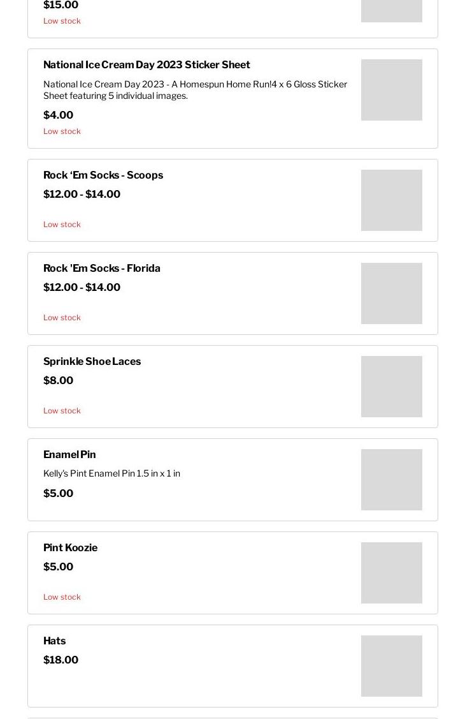Click the Pint Koozie thumbnail image

click(x=391, y=573)
